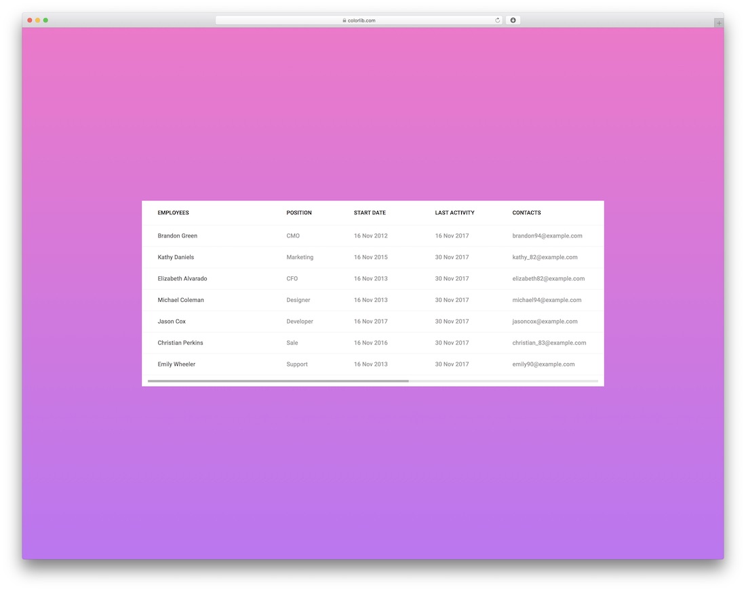This screenshot has height=591, width=746.
Task: Click Elizabeth Alvarado's last activity date
Action: (x=452, y=279)
